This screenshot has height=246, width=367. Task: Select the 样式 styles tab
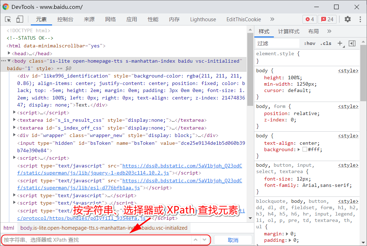(264, 32)
